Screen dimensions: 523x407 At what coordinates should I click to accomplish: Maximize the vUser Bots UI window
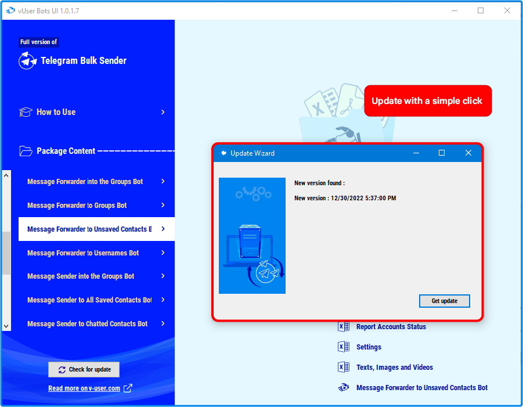pos(481,10)
